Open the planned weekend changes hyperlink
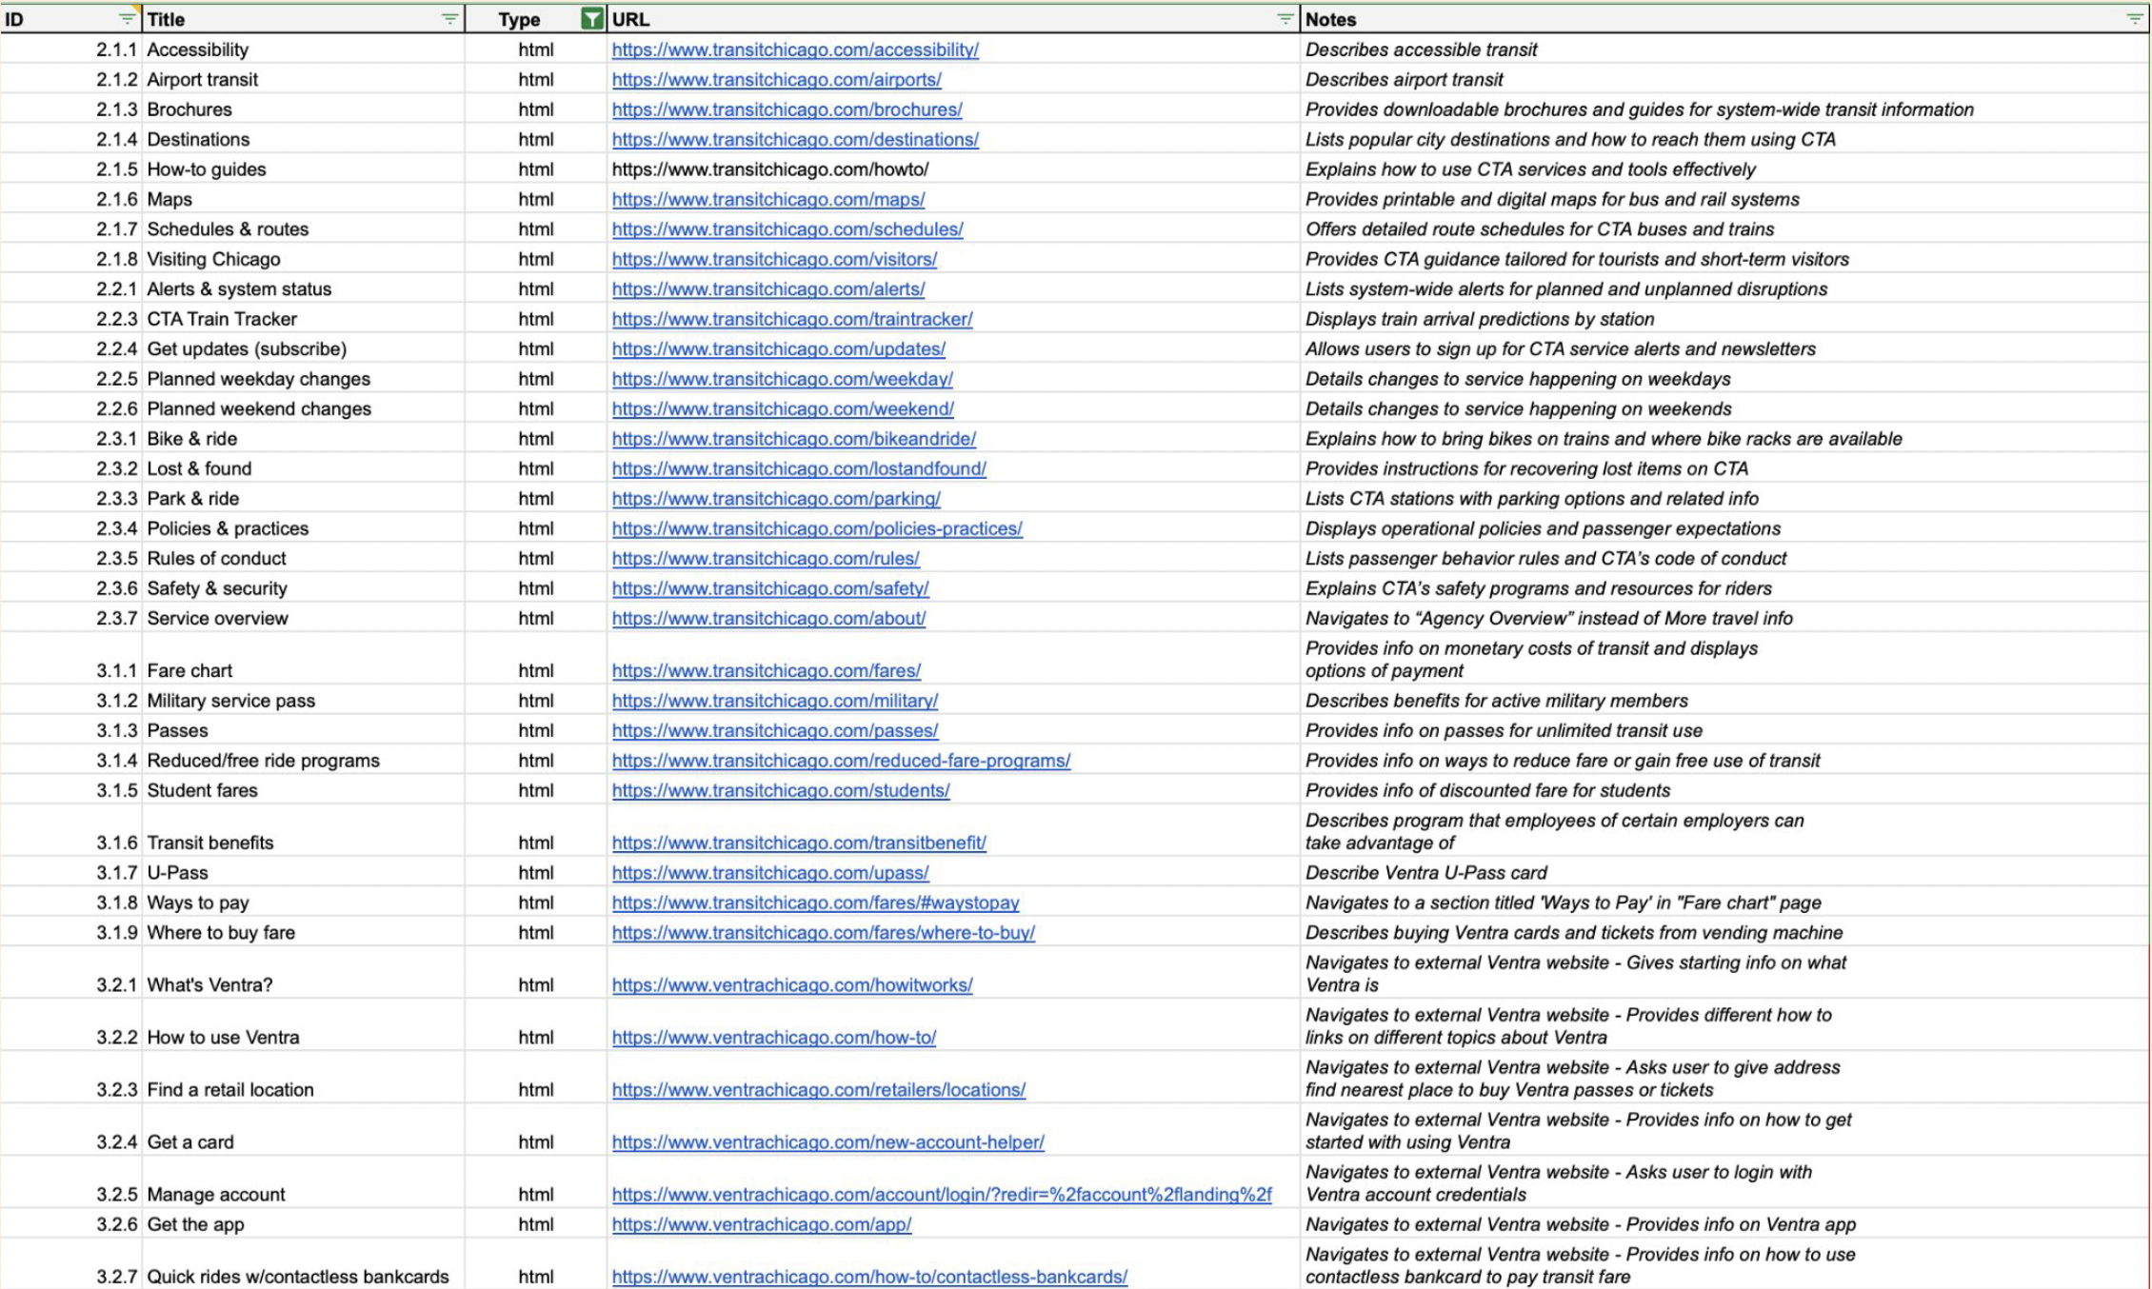Image resolution: width=2152 pixels, height=1289 pixels. (783, 408)
